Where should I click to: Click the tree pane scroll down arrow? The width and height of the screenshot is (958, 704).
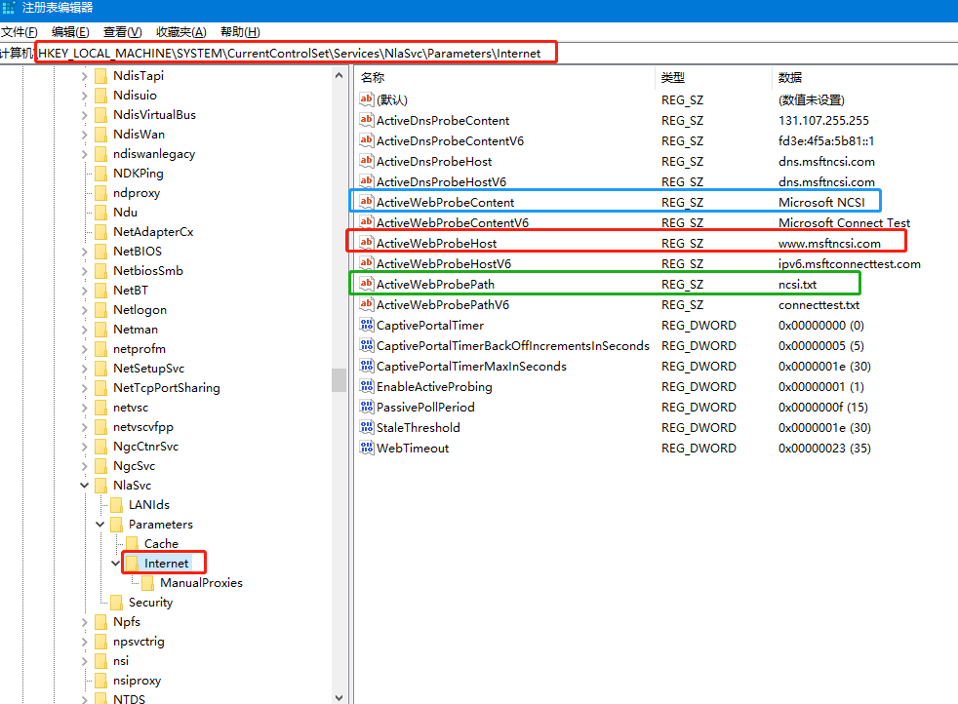(339, 697)
